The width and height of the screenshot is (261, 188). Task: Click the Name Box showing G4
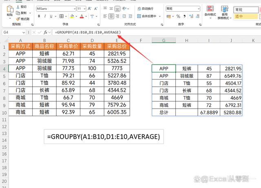pyautogui.click(x=12, y=32)
